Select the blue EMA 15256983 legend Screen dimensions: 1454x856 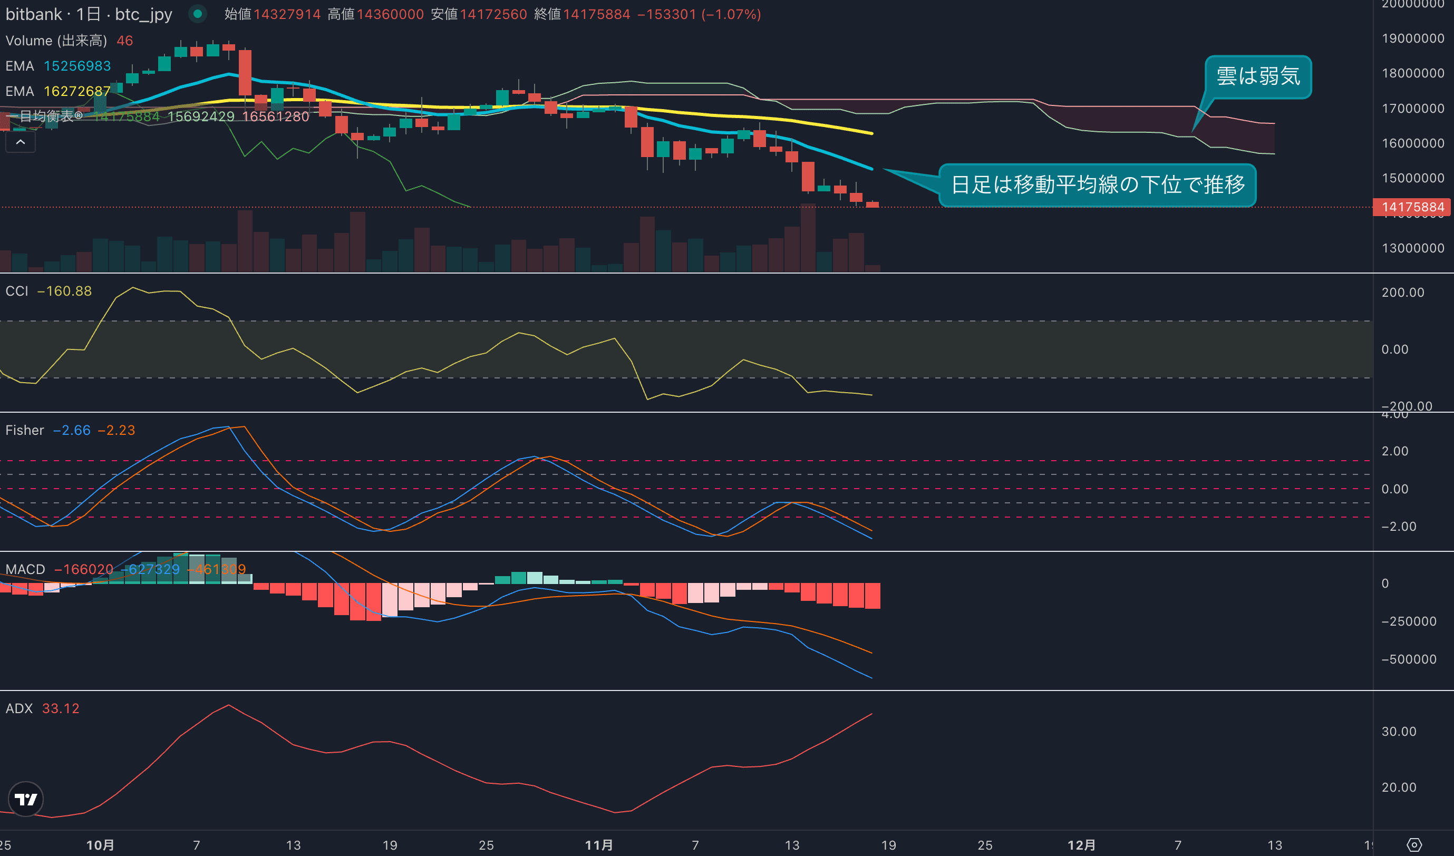click(57, 66)
